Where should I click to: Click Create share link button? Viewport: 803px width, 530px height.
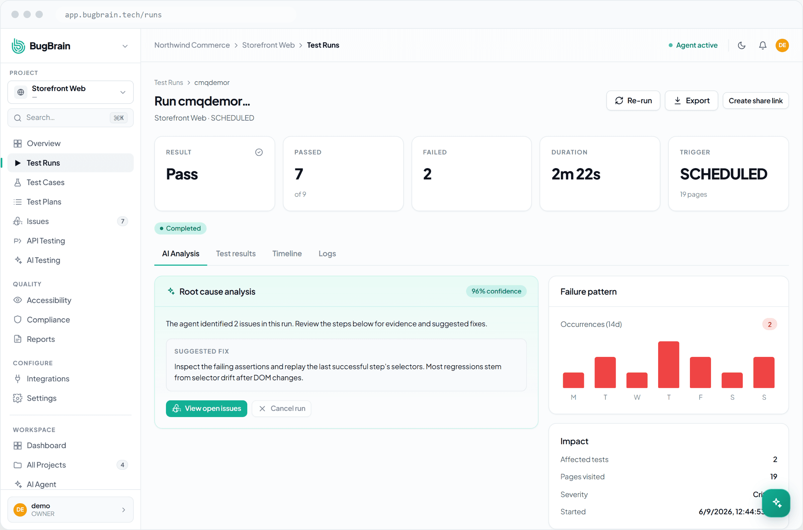coord(755,101)
